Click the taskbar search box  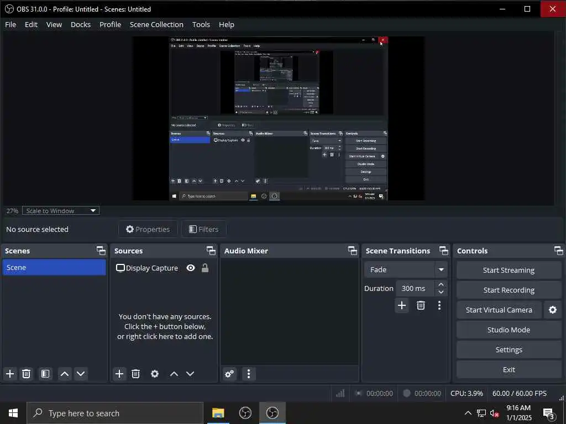click(115, 413)
